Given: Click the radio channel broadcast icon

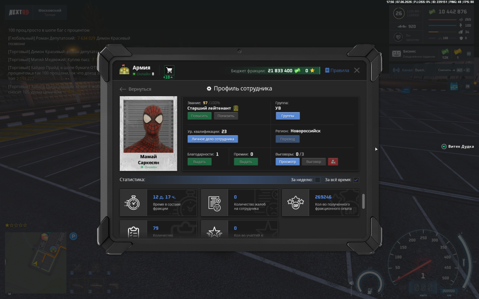Looking at the screenshot, I should click(x=396, y=70).
